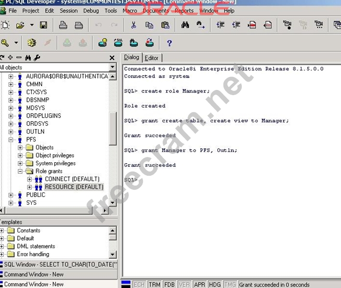Click the Execute gear icon

point(32,43)
